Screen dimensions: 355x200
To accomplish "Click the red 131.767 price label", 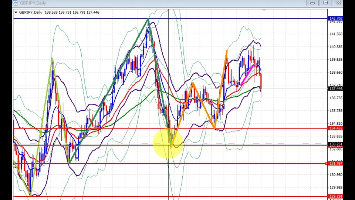I will 335,163.
